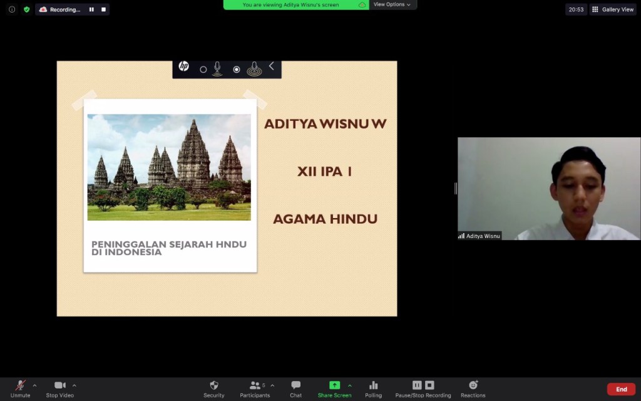The height and width of the screenshot is (401, 641).
Task: Expand video options arrow beside Stop Video
Action: [x=74, y=385]
